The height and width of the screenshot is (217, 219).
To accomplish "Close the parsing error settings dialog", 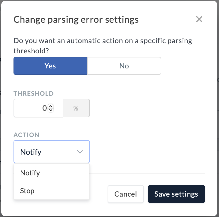I will pos(199,19).
